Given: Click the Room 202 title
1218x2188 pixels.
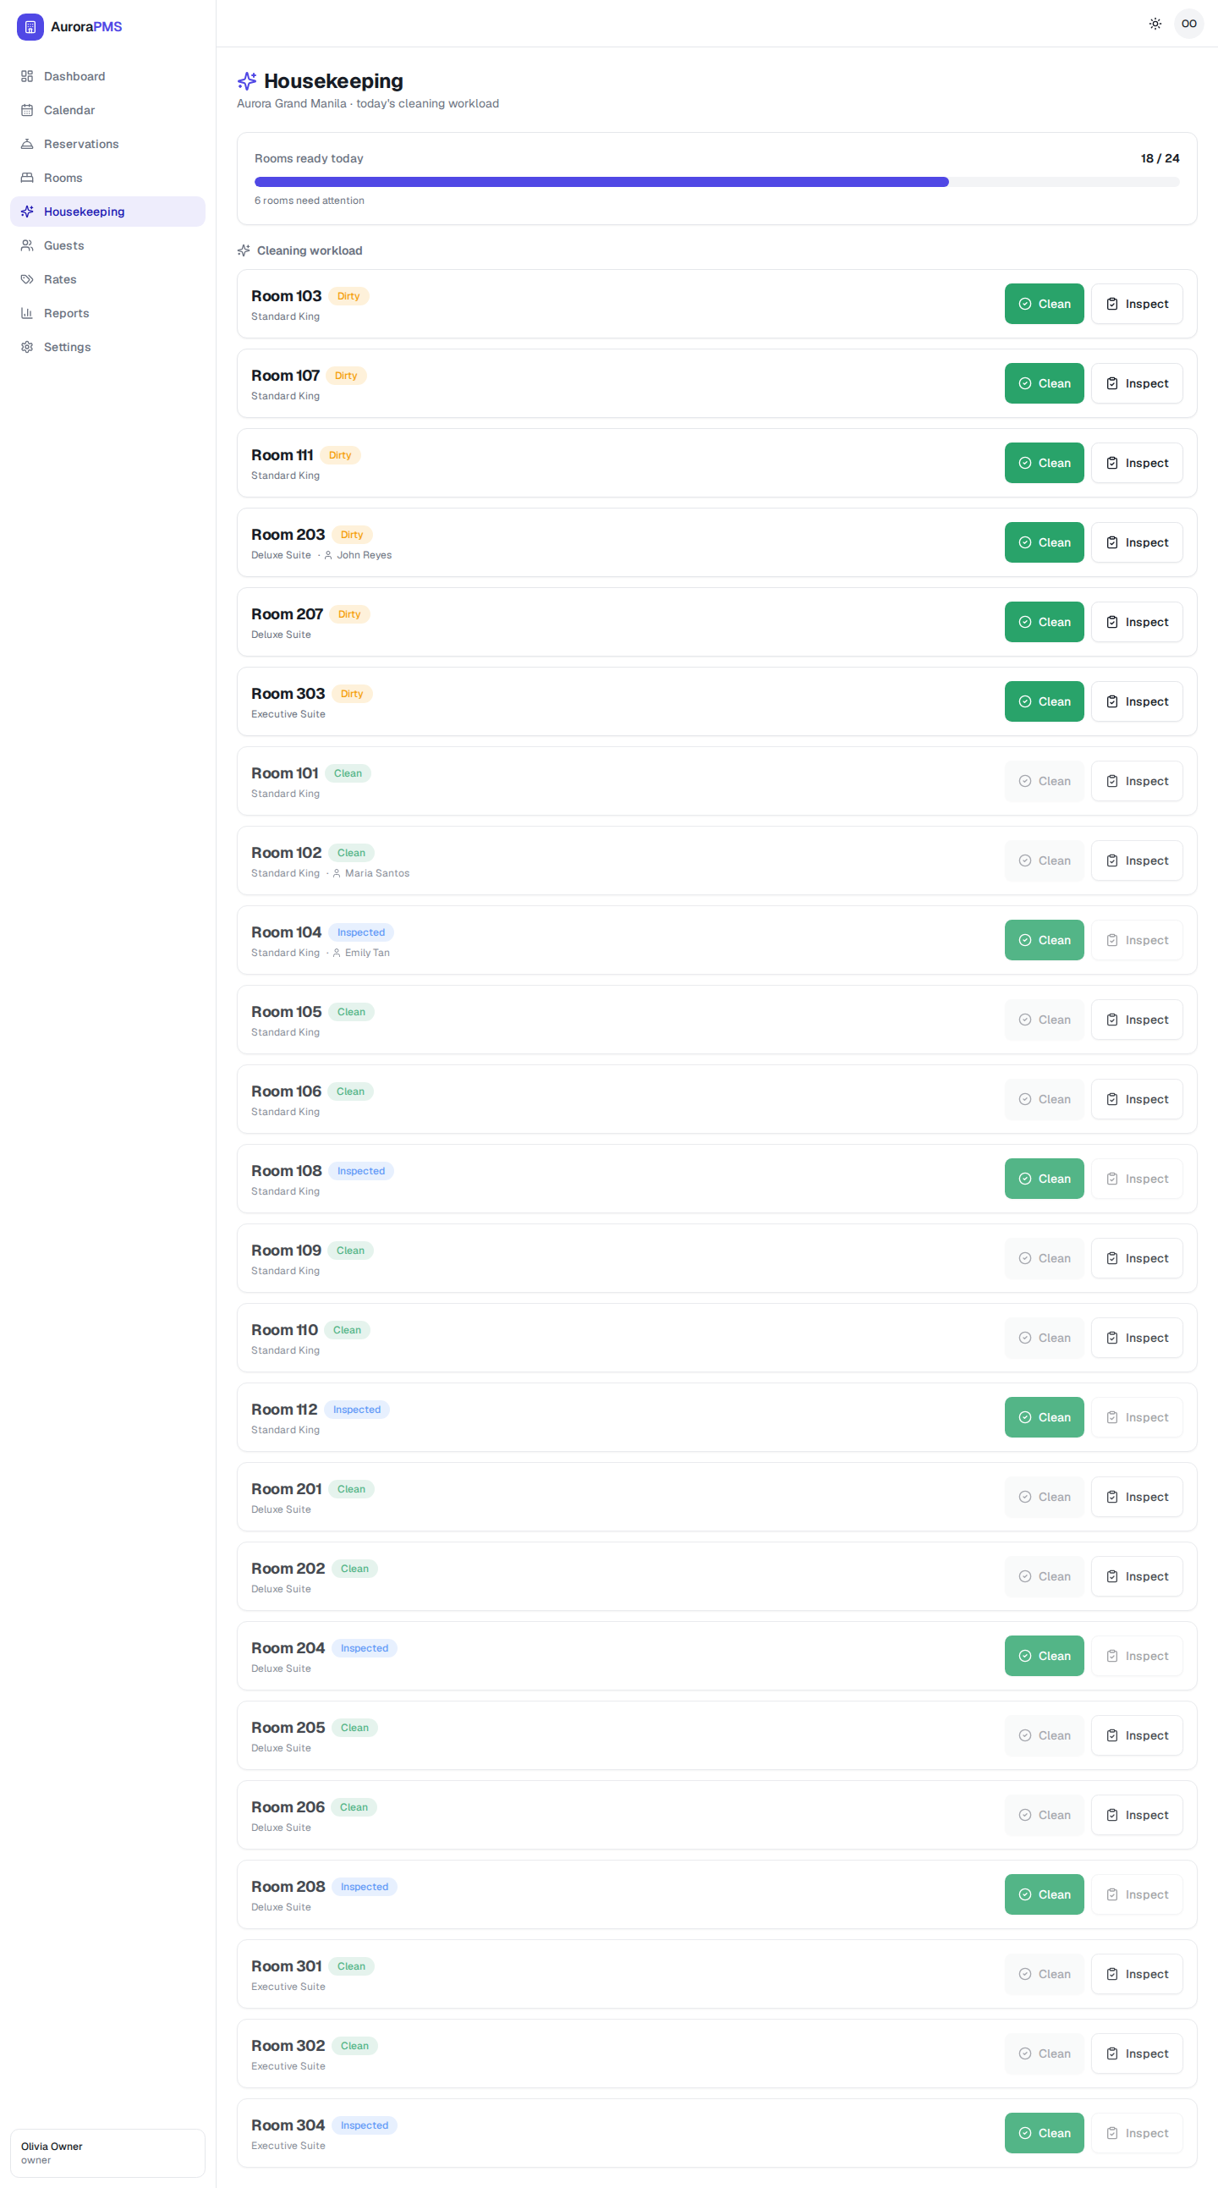Looking at the screenshot, I should (x=288, y=1569).
